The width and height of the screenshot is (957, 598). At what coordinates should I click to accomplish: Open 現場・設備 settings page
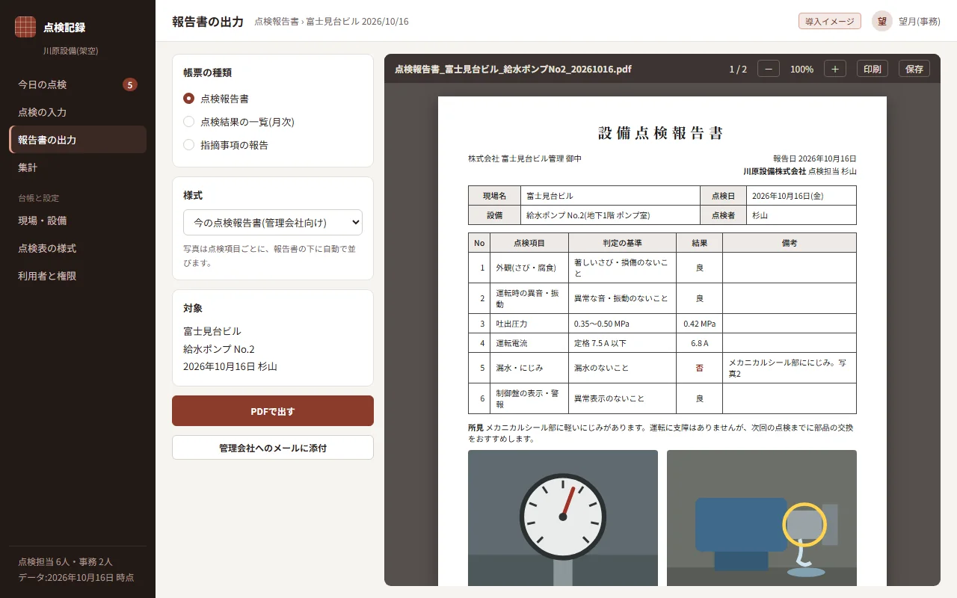click(78, 221)
